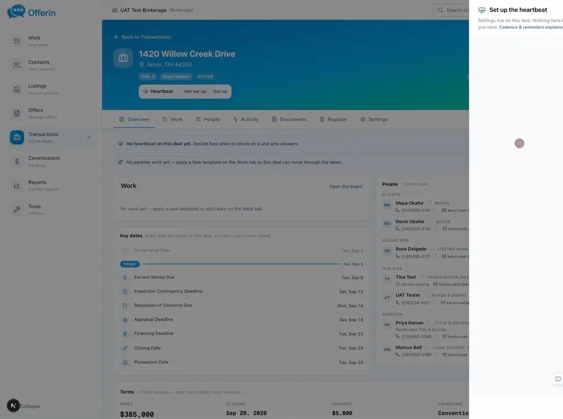Click the Appraisal Deadline icon
Viewport: 563px width, 419px height.
tap(125, 319)
